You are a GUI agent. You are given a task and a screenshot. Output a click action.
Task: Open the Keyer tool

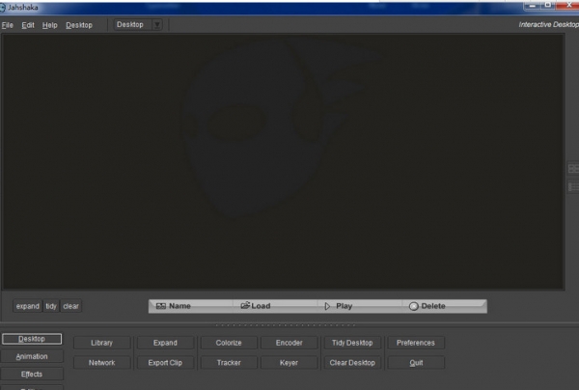(289, 363)
